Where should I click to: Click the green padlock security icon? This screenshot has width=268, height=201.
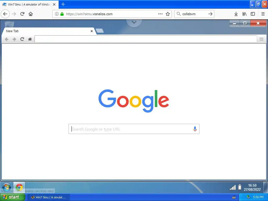click(62, 14)
